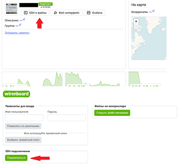
Task: Click Реквизиты по-умолчанию button
Action: tap(23, 126)
